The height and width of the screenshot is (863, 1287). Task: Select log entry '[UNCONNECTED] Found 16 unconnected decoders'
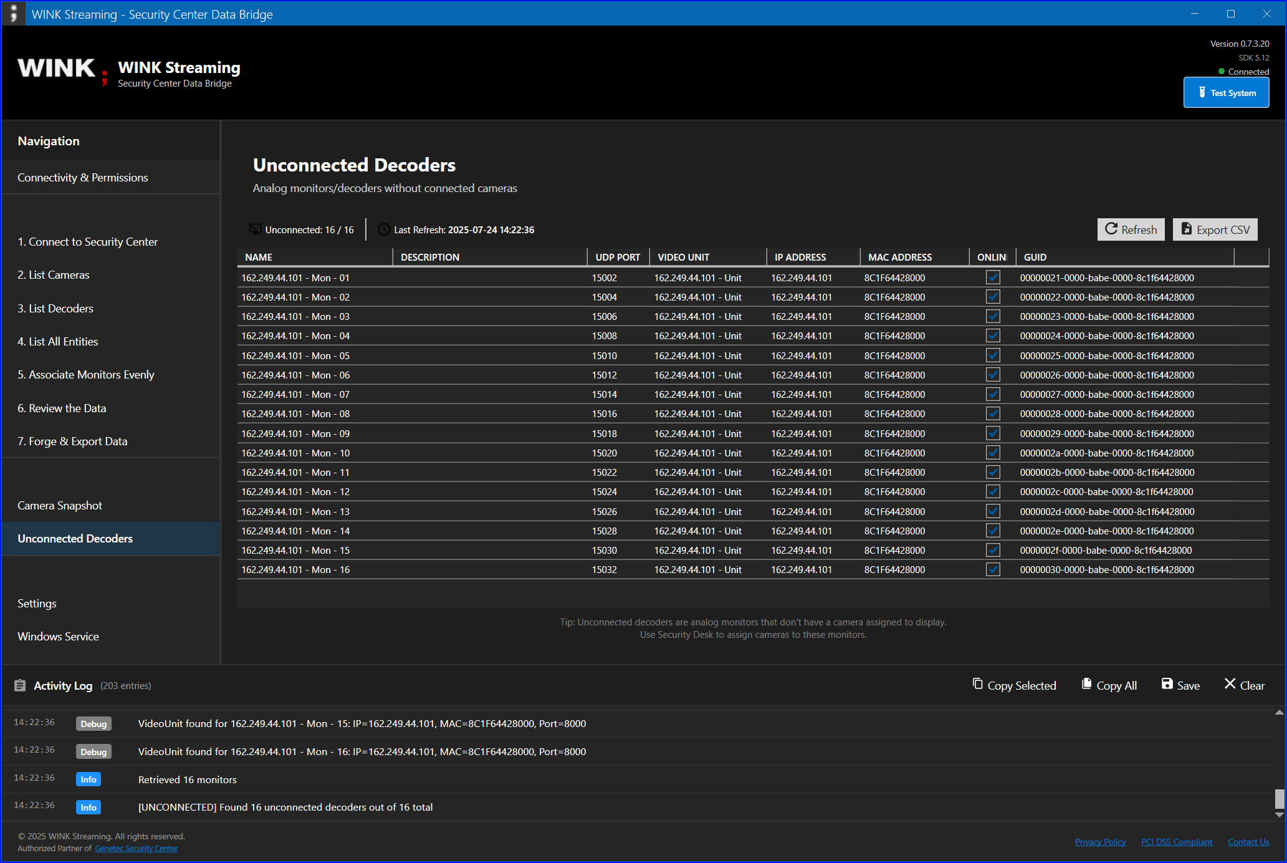[x=638, y=807]
